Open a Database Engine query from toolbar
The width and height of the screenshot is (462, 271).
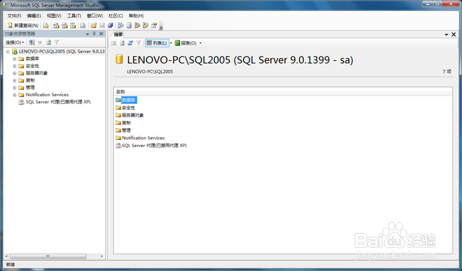(46, 25)
